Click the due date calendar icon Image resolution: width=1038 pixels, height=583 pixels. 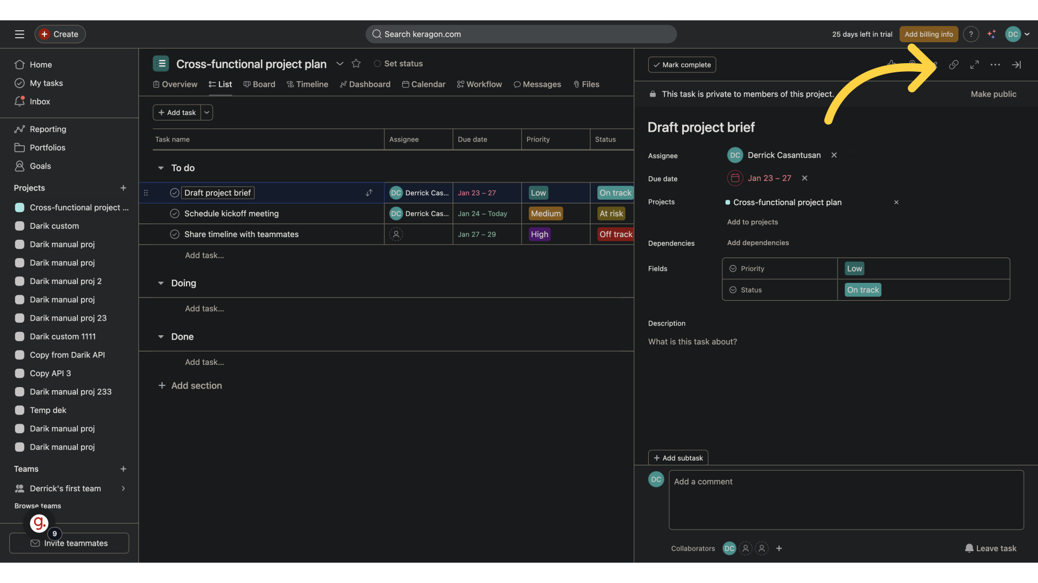tap(735, 178)
